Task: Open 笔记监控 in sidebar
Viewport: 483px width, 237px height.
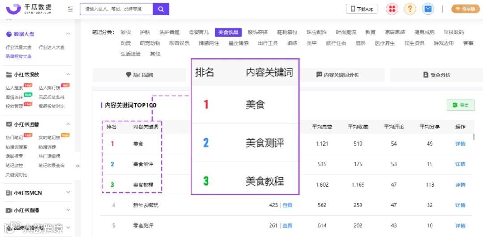Action: [14, 166]
